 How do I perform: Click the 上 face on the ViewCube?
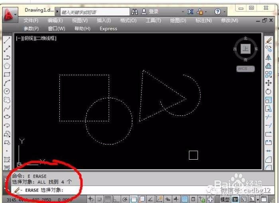[246, 49]
